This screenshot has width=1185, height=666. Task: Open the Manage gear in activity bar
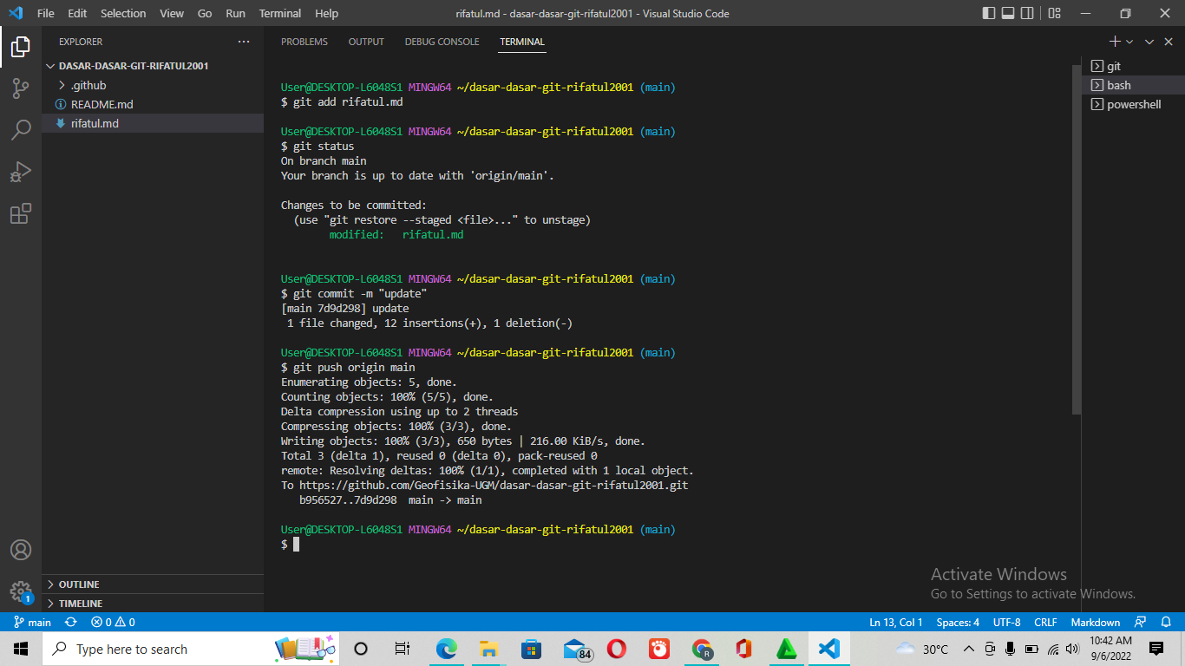pyautogui.click(x=21, y=592)
